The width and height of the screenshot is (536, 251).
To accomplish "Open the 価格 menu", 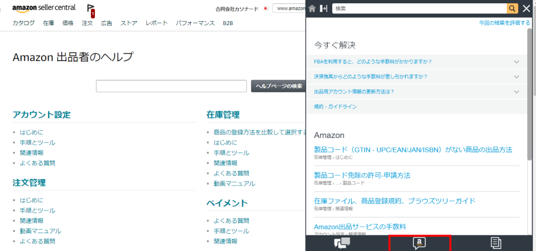I will [68, 23].
